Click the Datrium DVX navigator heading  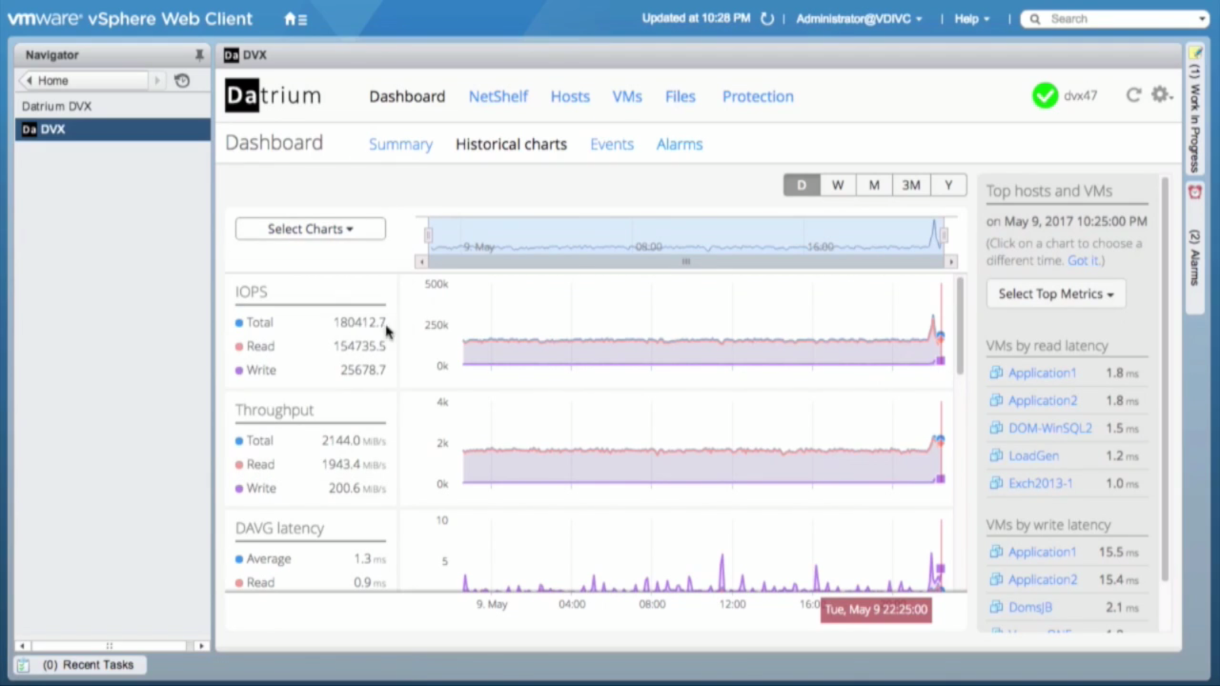pyautogui.click(x=57, y=106)
